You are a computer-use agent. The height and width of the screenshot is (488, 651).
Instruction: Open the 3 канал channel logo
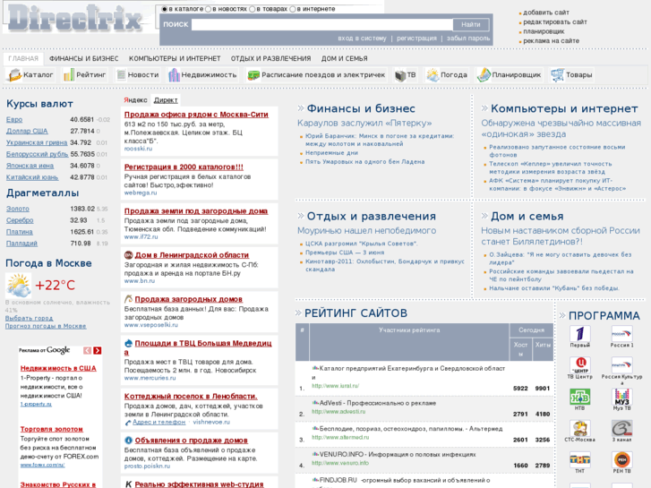pos(622,428)
